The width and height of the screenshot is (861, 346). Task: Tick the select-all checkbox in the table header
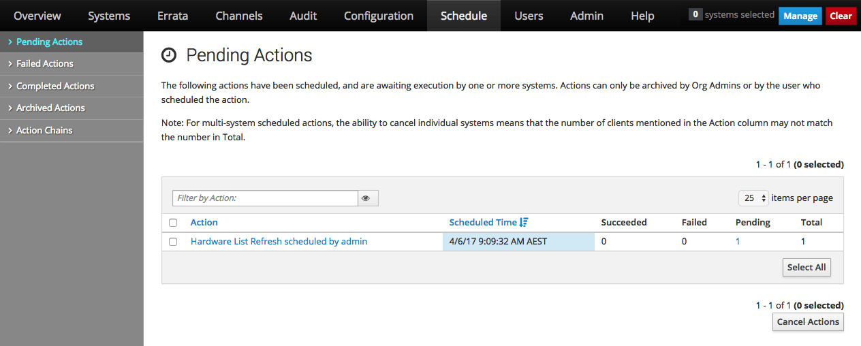[173, 223]
